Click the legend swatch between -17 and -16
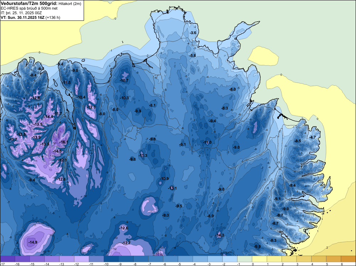Viewport: 356px width, 266px height. click(x=7, y=259)
